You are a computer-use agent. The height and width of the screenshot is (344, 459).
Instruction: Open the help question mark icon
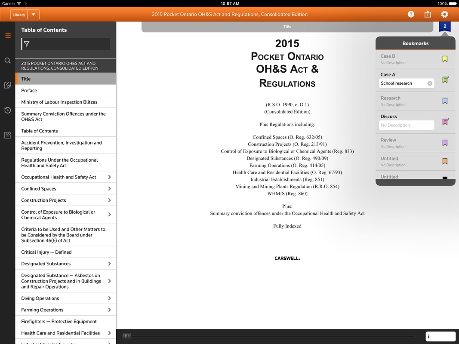click(x=411, y=14)
